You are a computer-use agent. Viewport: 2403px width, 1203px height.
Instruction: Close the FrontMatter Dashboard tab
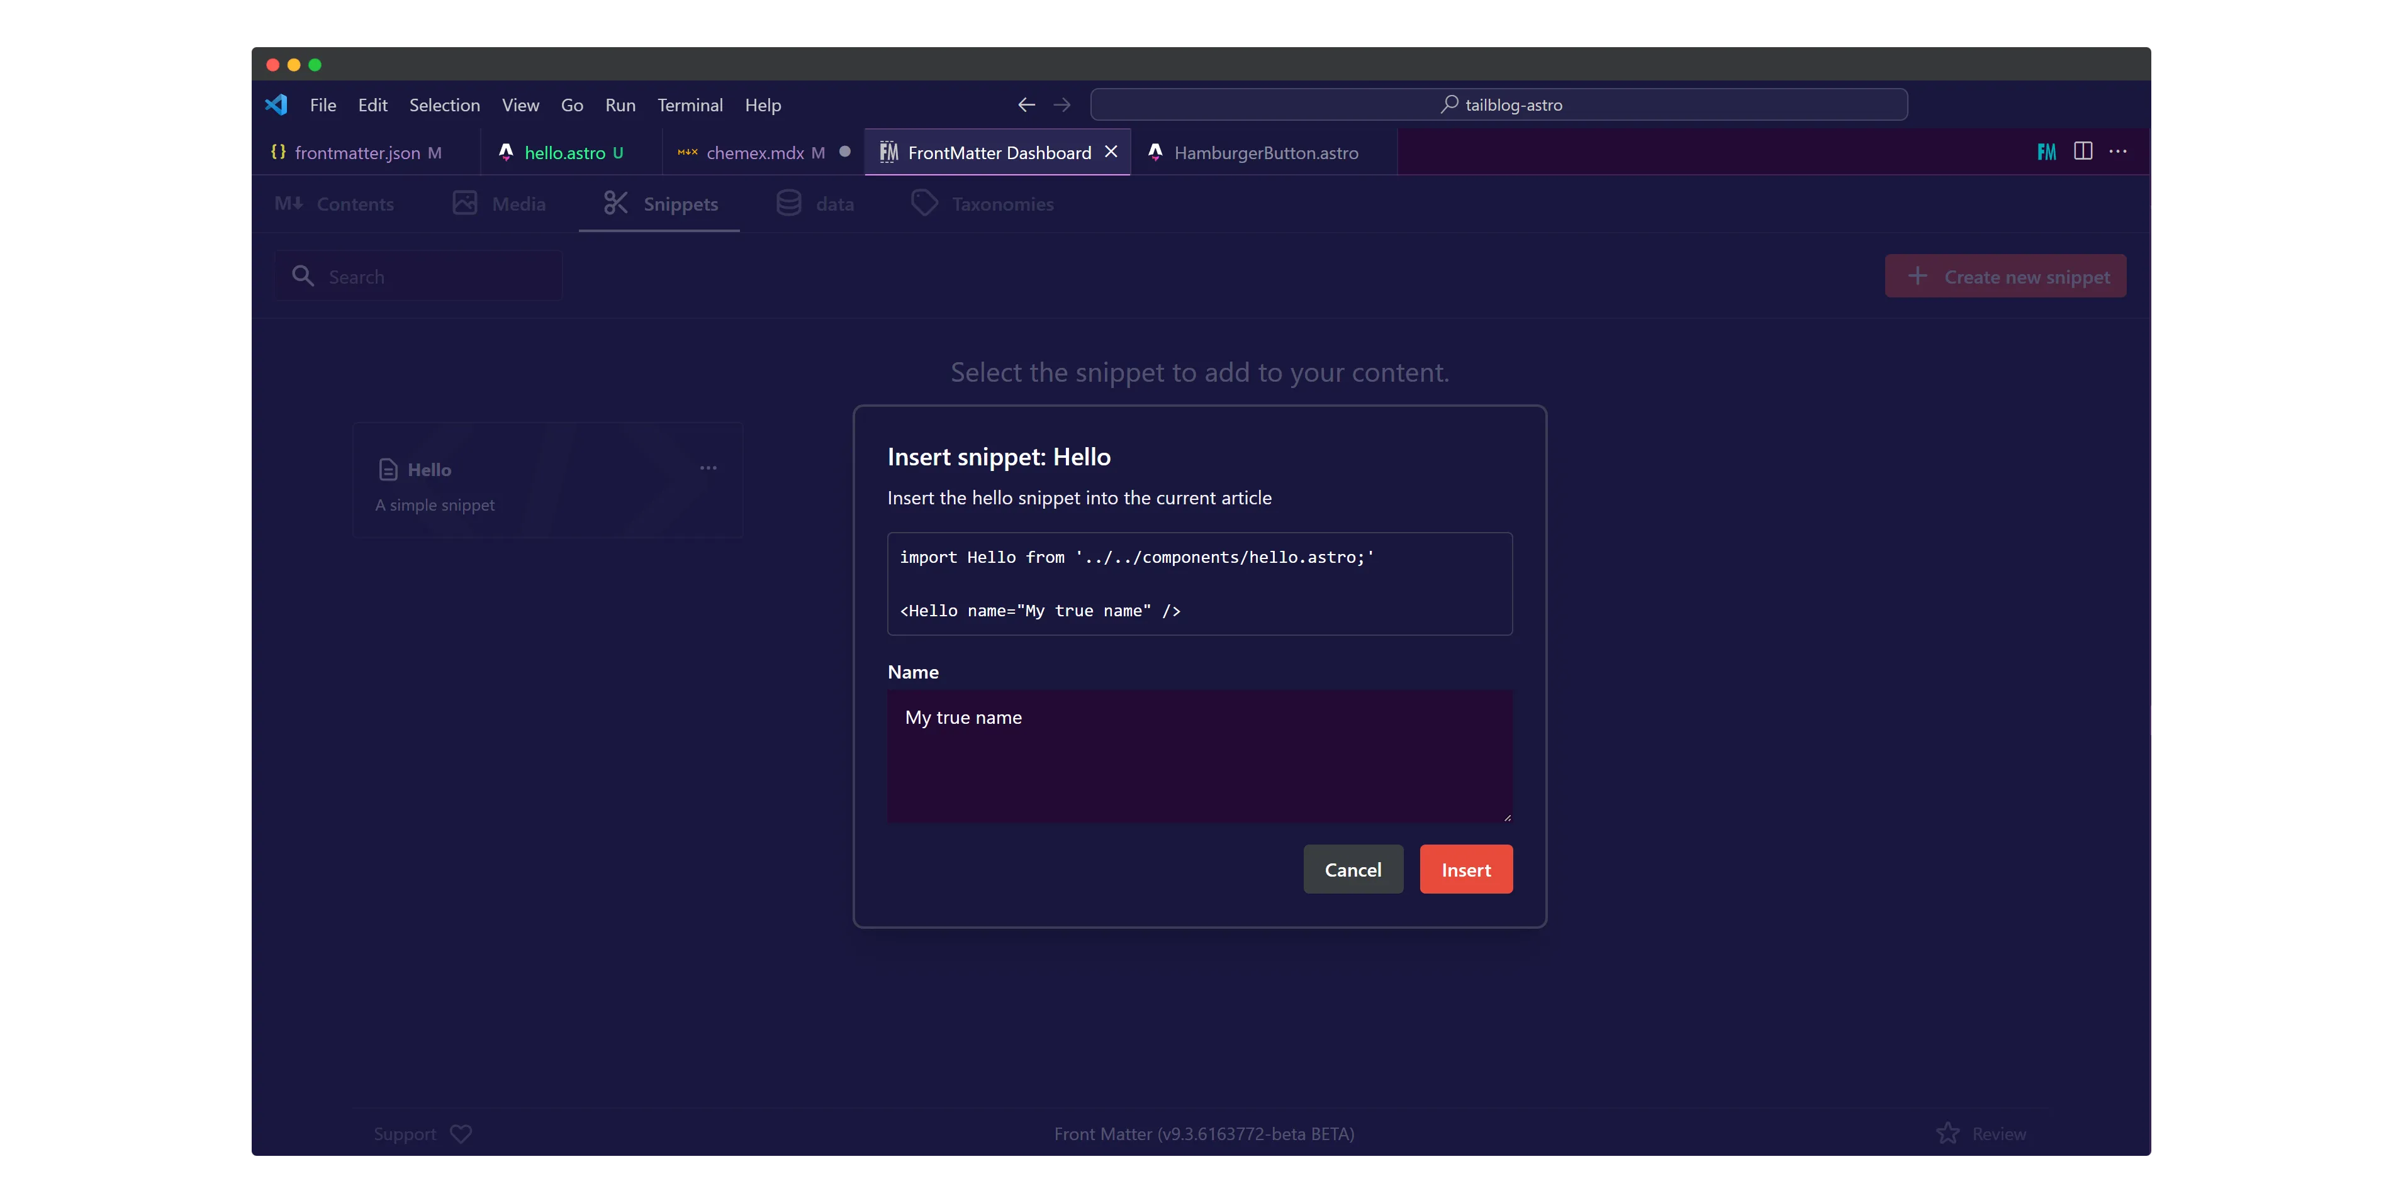[x=1111, y=152]
